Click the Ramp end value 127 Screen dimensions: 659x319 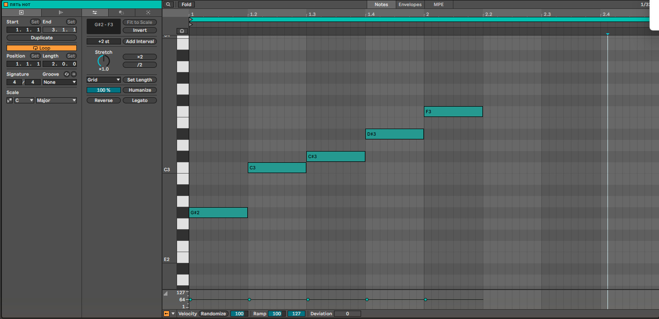coord(296,314)
